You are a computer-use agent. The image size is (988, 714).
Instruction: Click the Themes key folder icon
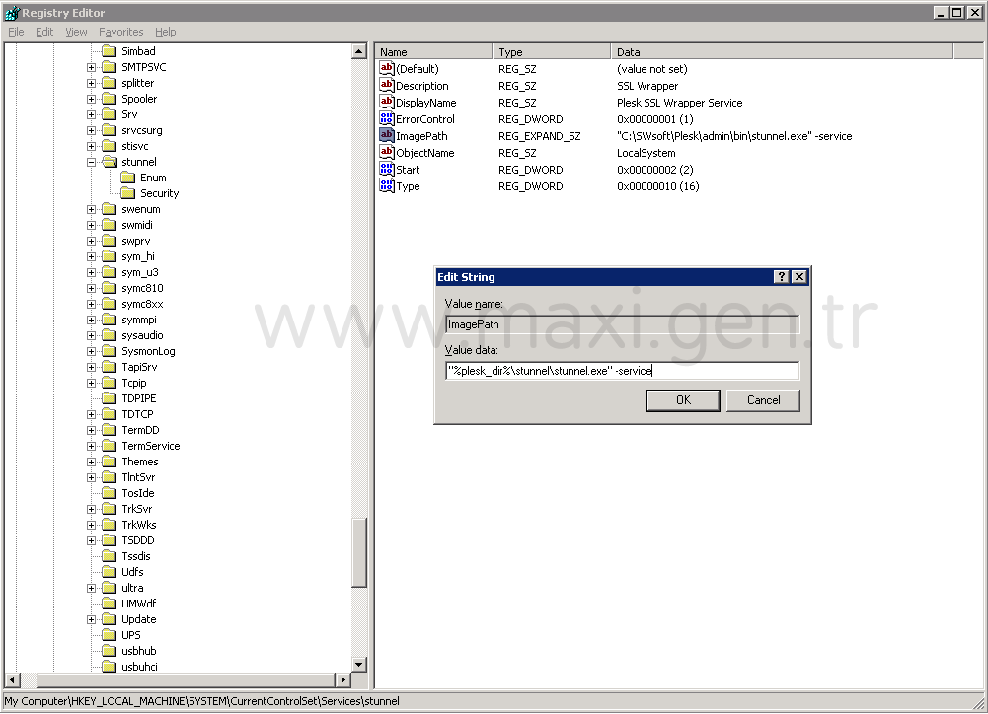coord(110,462)
